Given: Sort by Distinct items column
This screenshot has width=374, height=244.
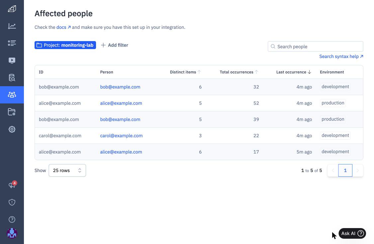Looking at the screenshot, I should point(185,72).
